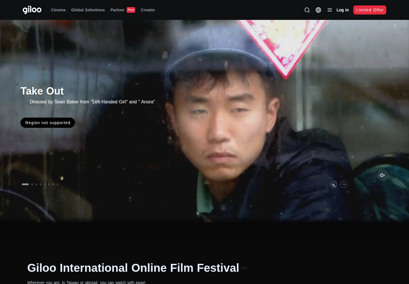This screenshot has width=409, height=284.
Task: Click the Region not supported button
Action: click(48, 123)
